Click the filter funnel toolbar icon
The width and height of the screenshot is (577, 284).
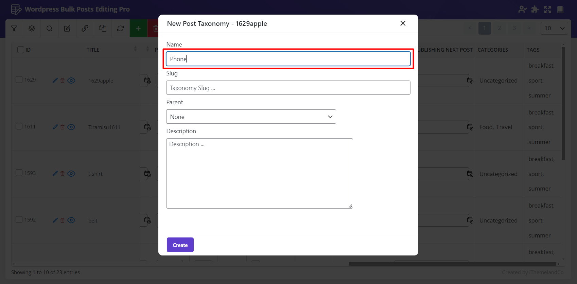coord(14,29)
